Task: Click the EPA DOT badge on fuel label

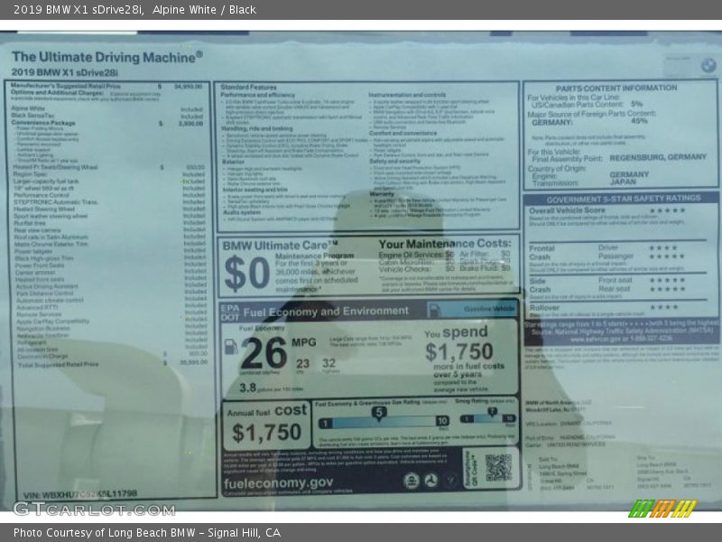Action: [230, 313]
